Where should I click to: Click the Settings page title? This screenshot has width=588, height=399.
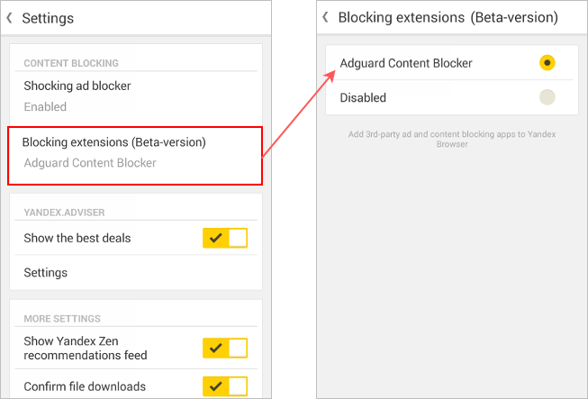(x=48, y=18)
